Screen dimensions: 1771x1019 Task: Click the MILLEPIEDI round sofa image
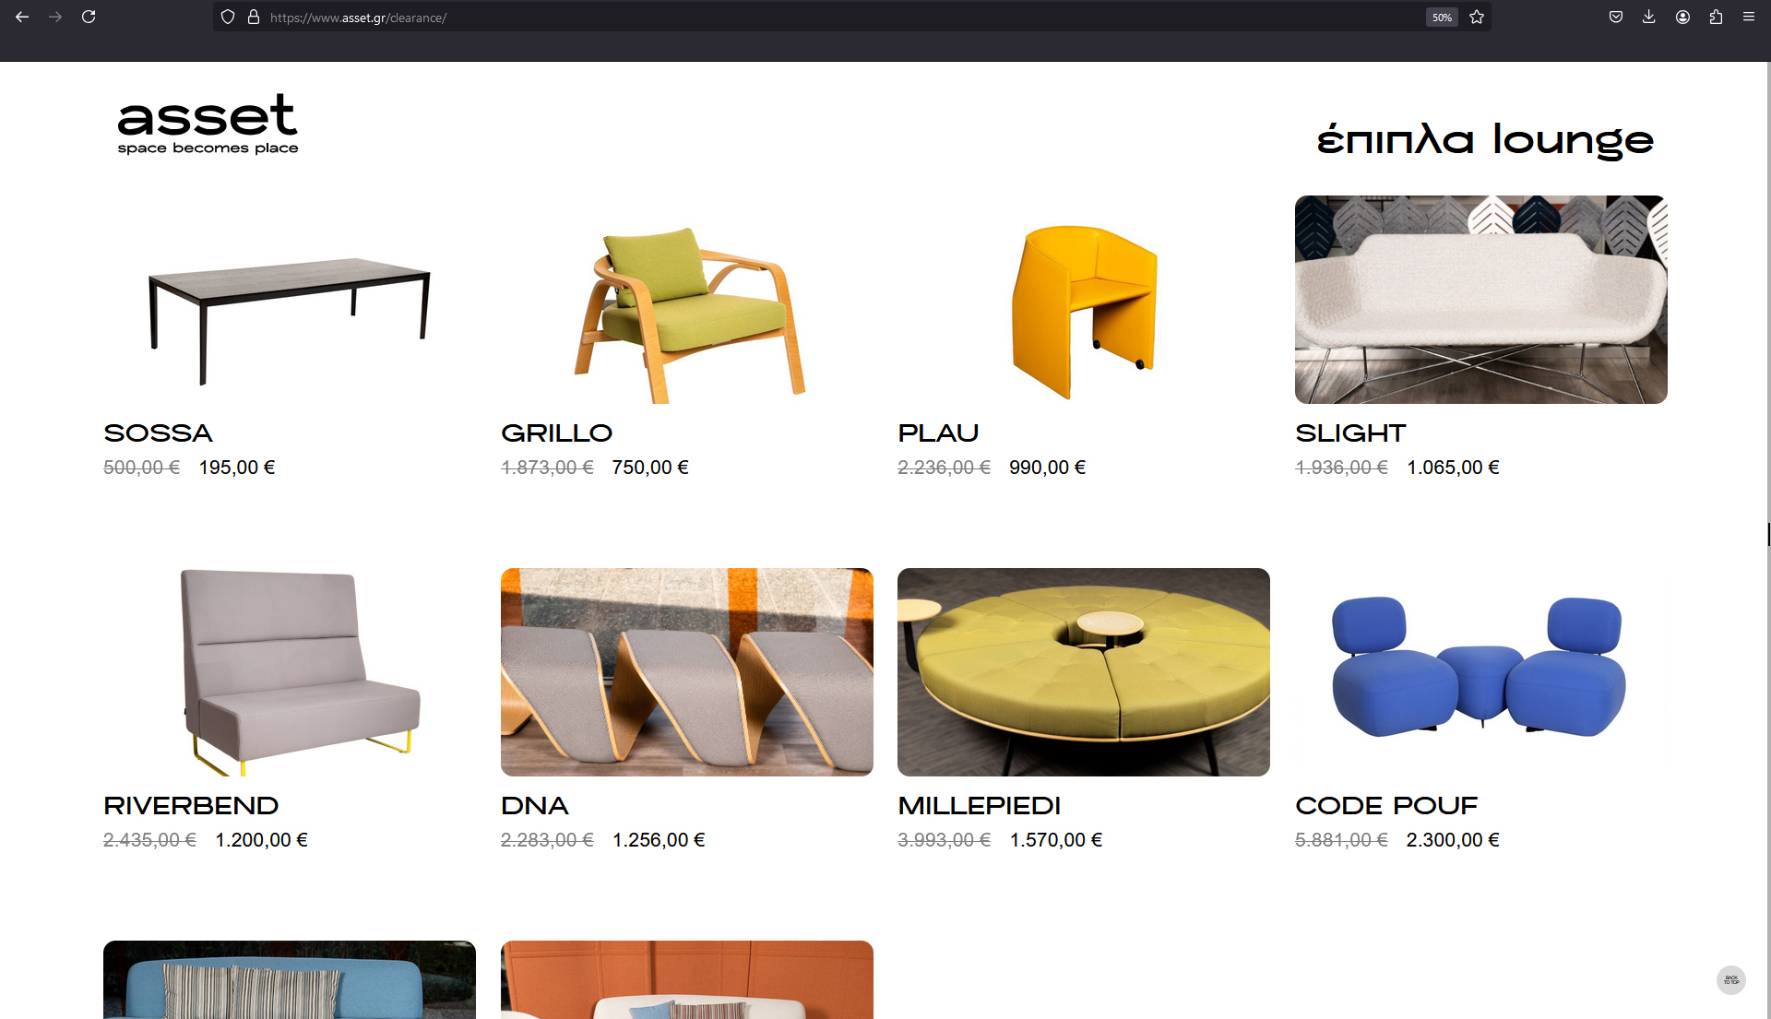1084,672
